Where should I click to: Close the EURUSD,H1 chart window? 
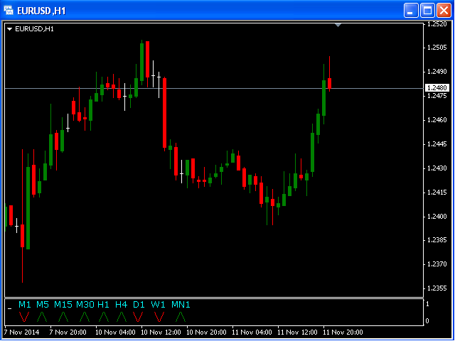pyautogui.click(x=444, y=11)
